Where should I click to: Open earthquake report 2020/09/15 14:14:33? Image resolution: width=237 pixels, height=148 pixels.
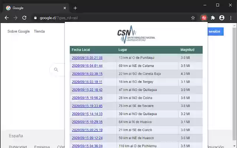coord(87,114)
